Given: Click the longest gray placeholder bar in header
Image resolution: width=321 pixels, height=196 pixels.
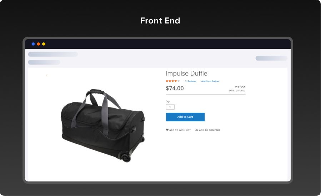Looking at the screenshot, I should click(53, 54).
